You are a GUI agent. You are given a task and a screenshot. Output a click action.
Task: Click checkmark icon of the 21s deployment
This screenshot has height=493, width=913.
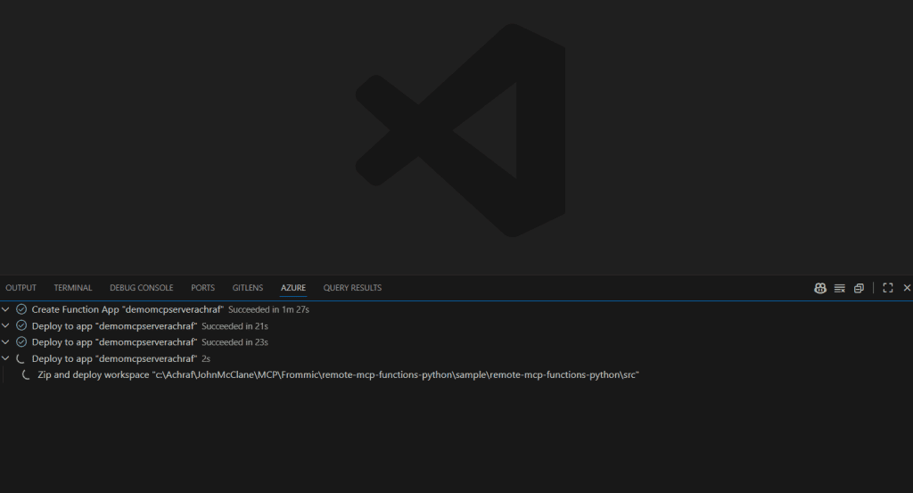pyautogui.click(x=21, y=326)
